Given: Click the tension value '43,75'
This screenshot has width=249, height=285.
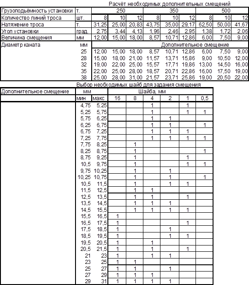Looking at the screenshot, I should 153,25.
